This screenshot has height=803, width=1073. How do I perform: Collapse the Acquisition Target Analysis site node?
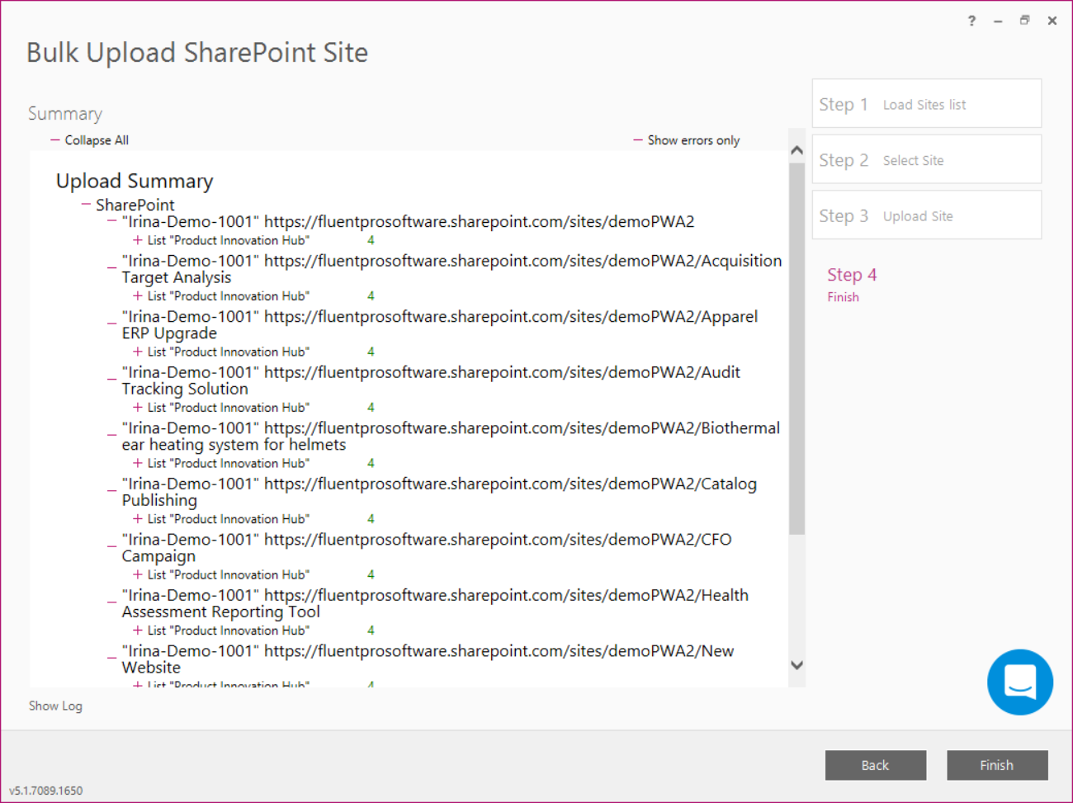click(112, 267)
